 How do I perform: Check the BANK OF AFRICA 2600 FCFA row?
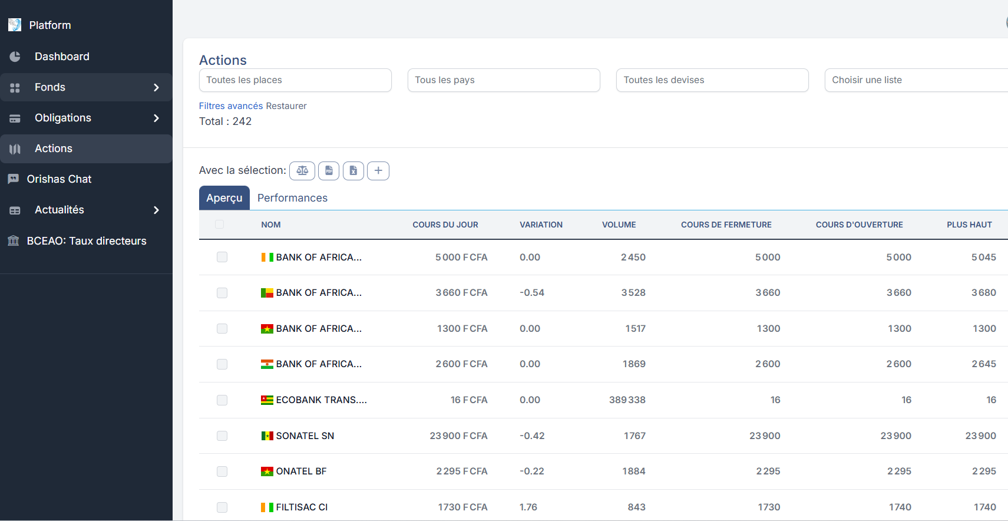(x=222, y=364)
